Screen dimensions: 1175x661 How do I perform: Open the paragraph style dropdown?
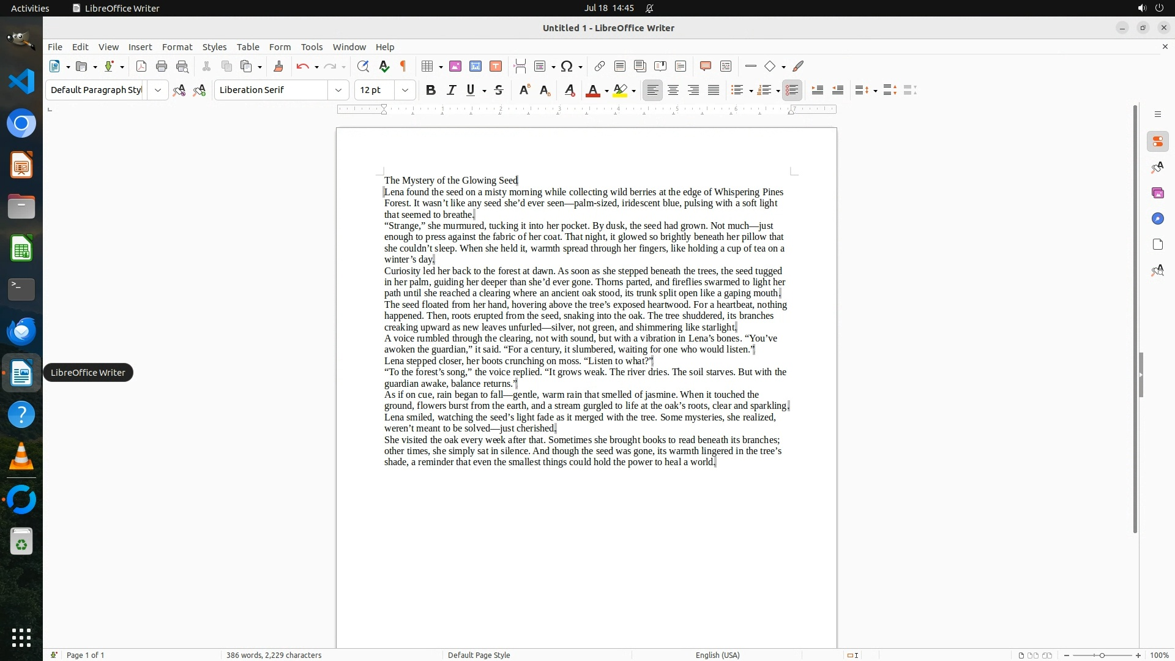[158, 90]
